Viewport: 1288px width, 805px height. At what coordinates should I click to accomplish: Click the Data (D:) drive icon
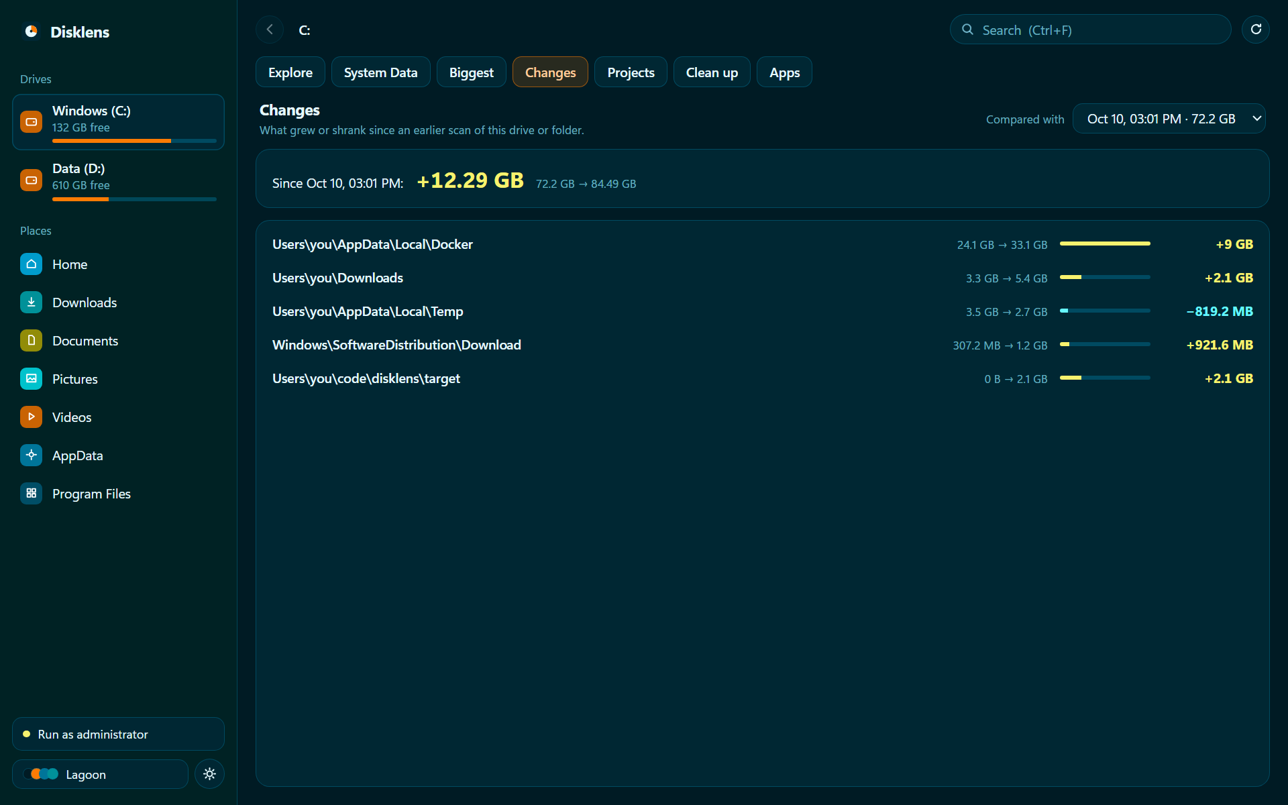31,180
